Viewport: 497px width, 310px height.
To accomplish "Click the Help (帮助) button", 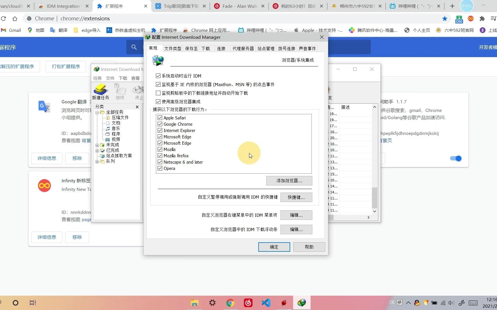I will coord(309,247).
